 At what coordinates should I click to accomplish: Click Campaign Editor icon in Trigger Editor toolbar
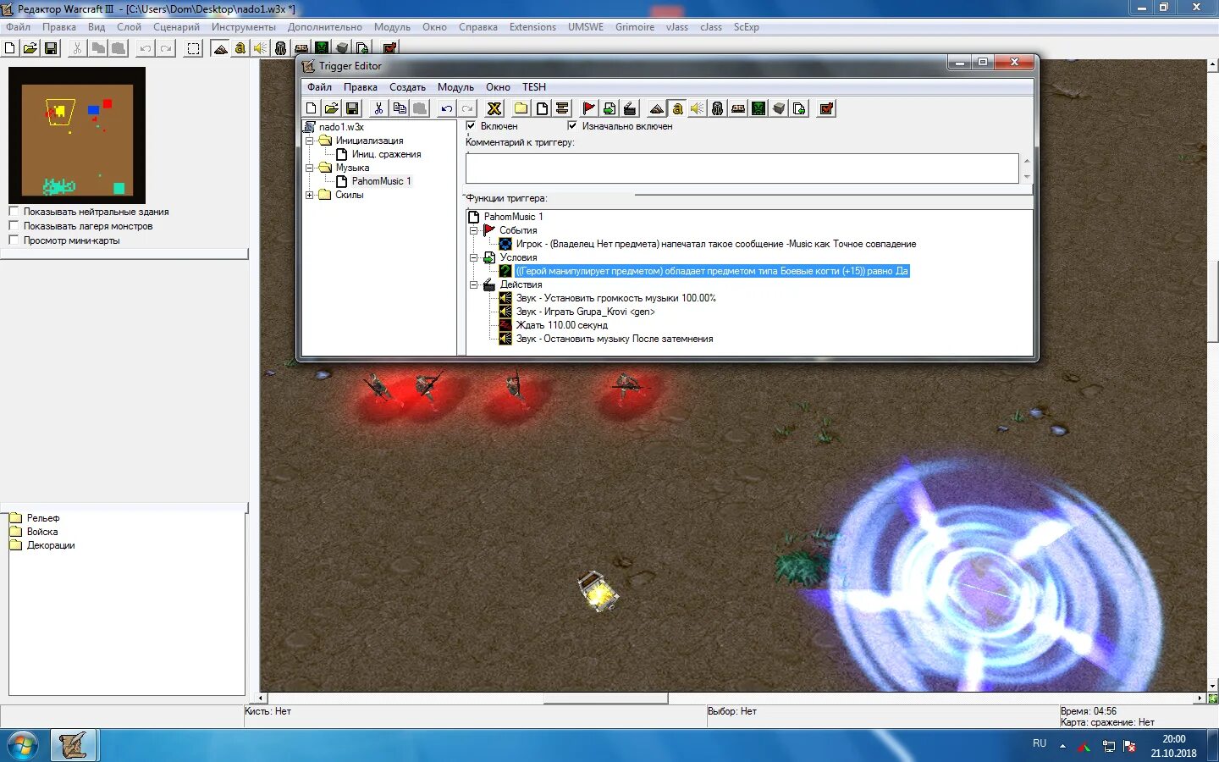738,108
